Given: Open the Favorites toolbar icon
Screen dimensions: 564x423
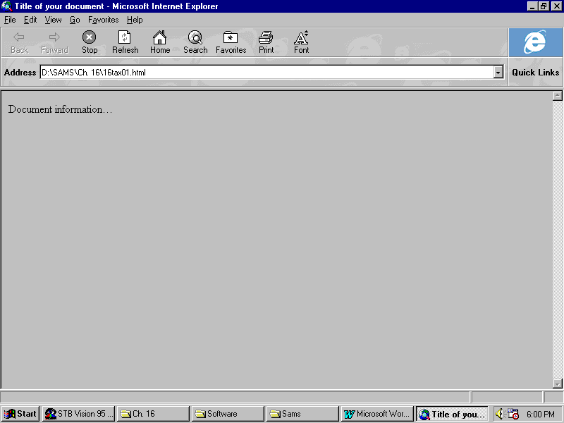Looking at the screenshot, I should (231, 42).
